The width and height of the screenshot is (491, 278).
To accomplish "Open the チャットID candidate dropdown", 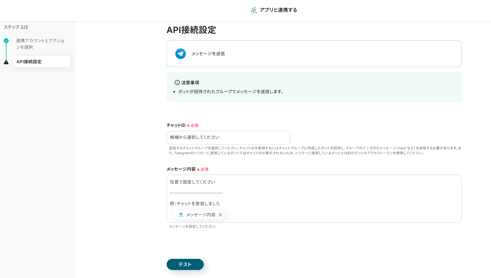I will 228,138.
